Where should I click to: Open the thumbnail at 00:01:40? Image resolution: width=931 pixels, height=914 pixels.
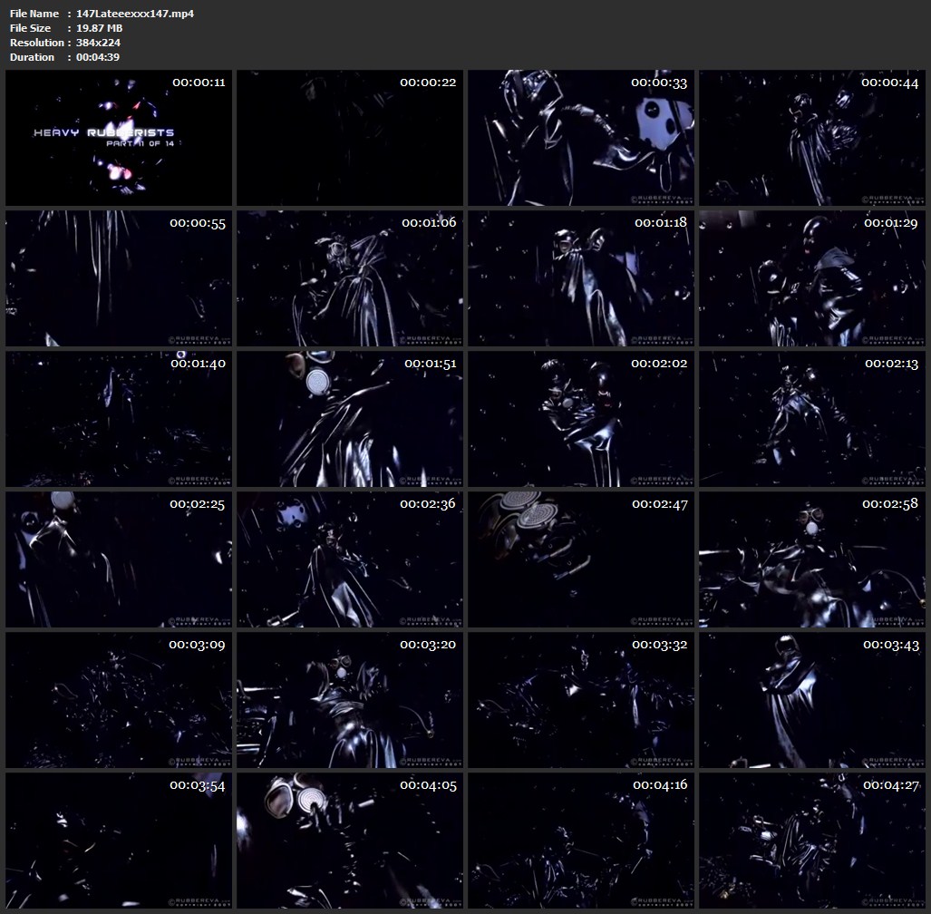click(x=119, y=419)
